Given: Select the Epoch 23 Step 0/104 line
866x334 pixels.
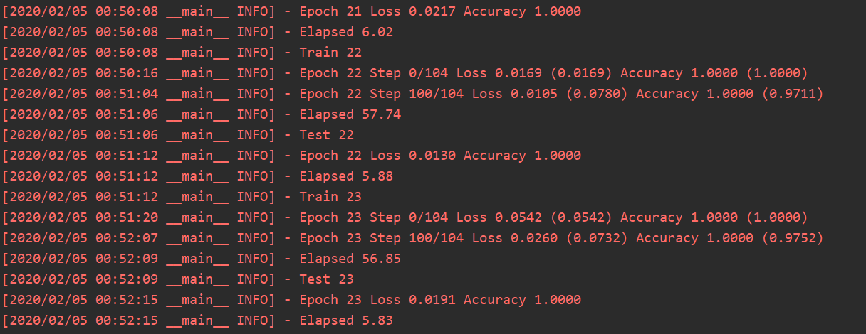Looking at the screenshot, I should (553, 217).
